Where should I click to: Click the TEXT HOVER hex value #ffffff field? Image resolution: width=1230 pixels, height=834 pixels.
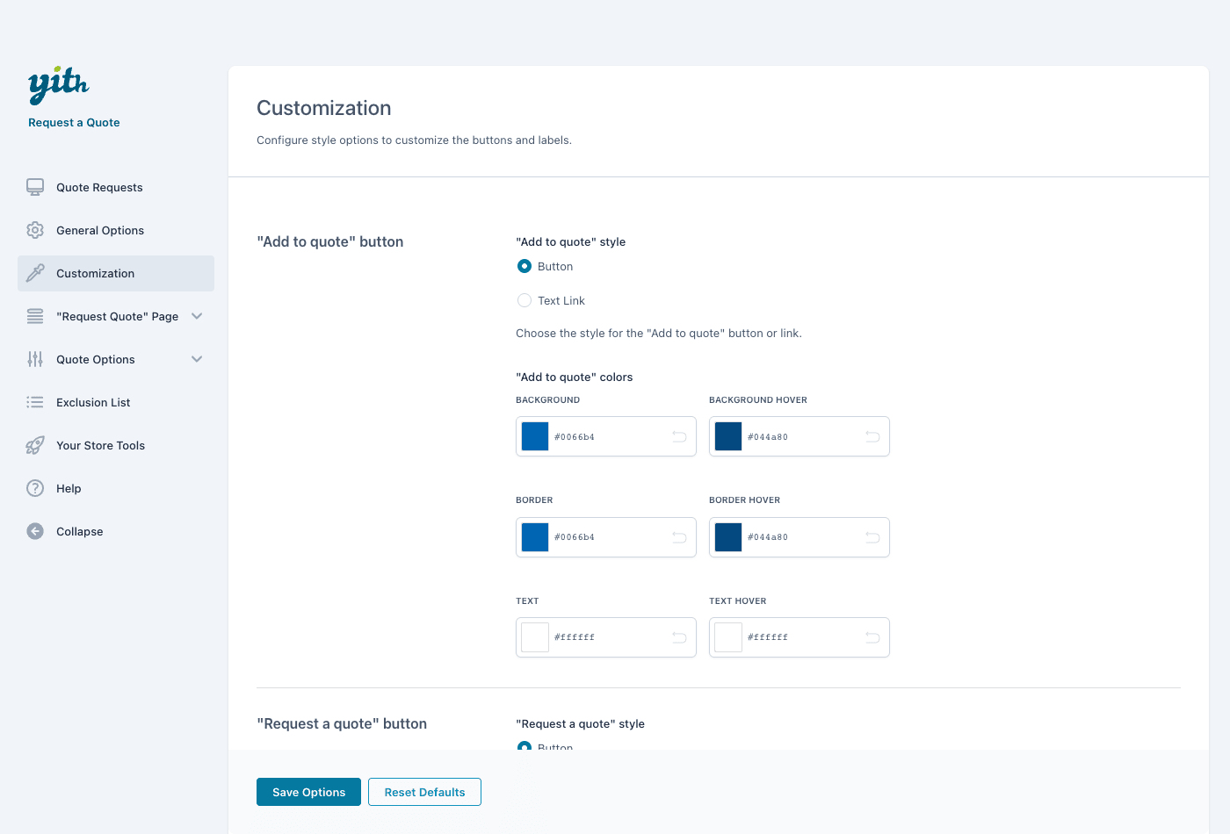tap(768, 637)
